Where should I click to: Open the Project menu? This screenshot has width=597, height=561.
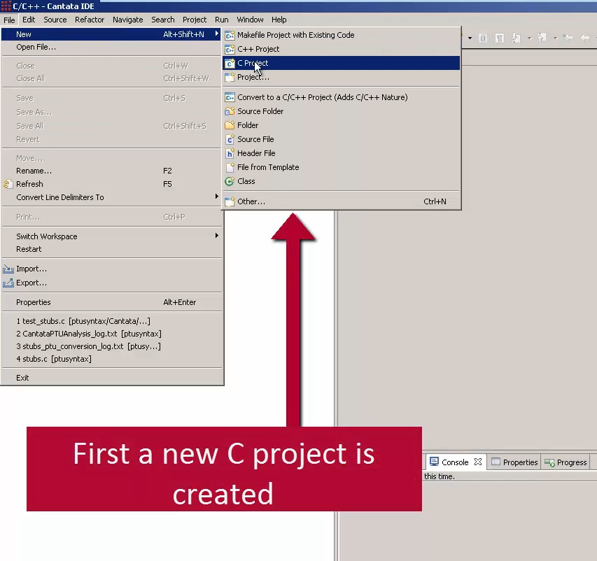pyautogui.click(x=195, y=20)
